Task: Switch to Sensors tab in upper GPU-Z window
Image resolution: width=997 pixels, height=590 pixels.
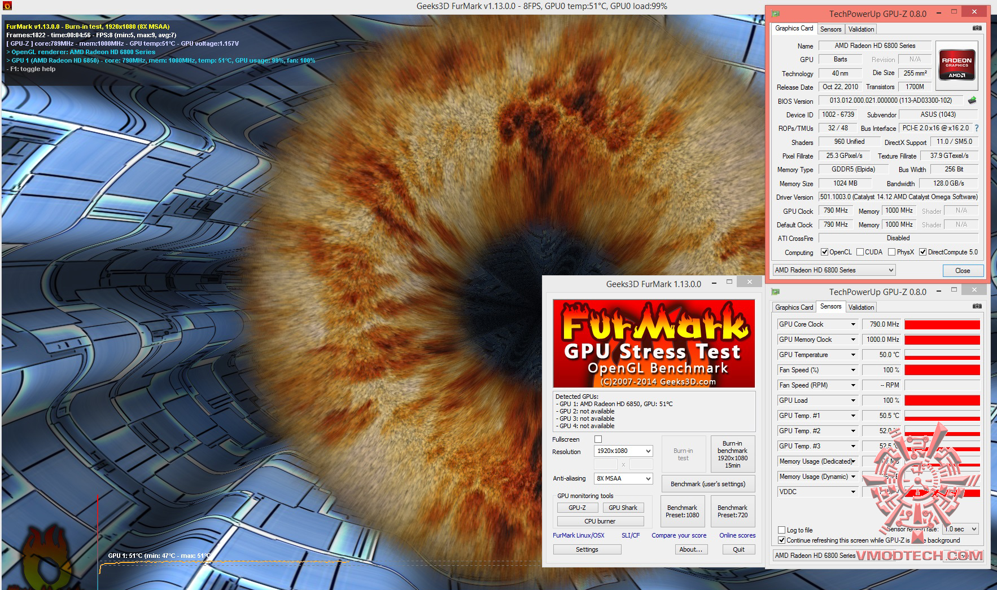Action: [830, 29]
